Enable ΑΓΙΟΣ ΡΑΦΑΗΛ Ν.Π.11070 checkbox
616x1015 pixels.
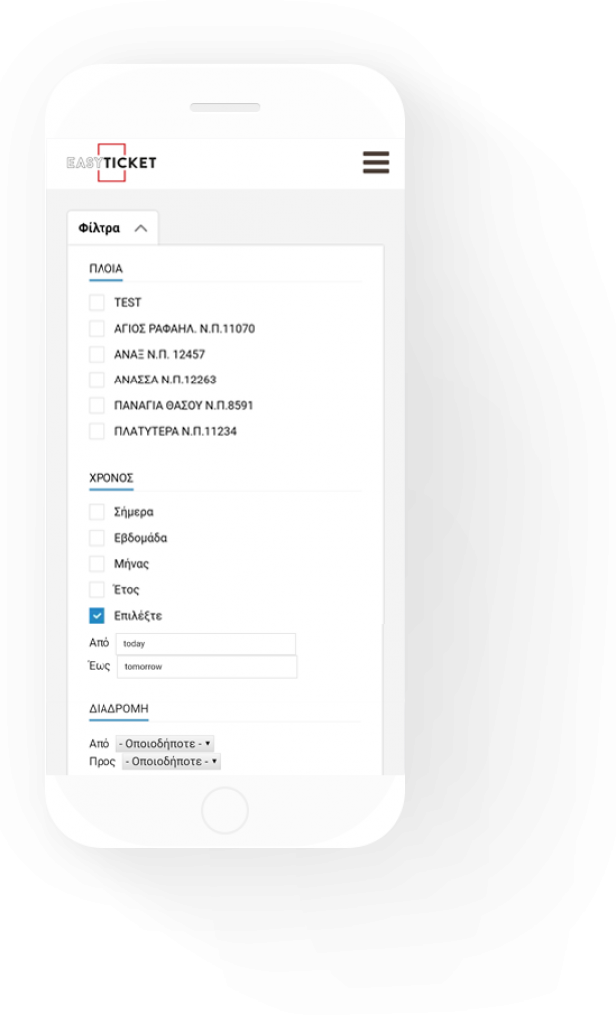(97, 328)
